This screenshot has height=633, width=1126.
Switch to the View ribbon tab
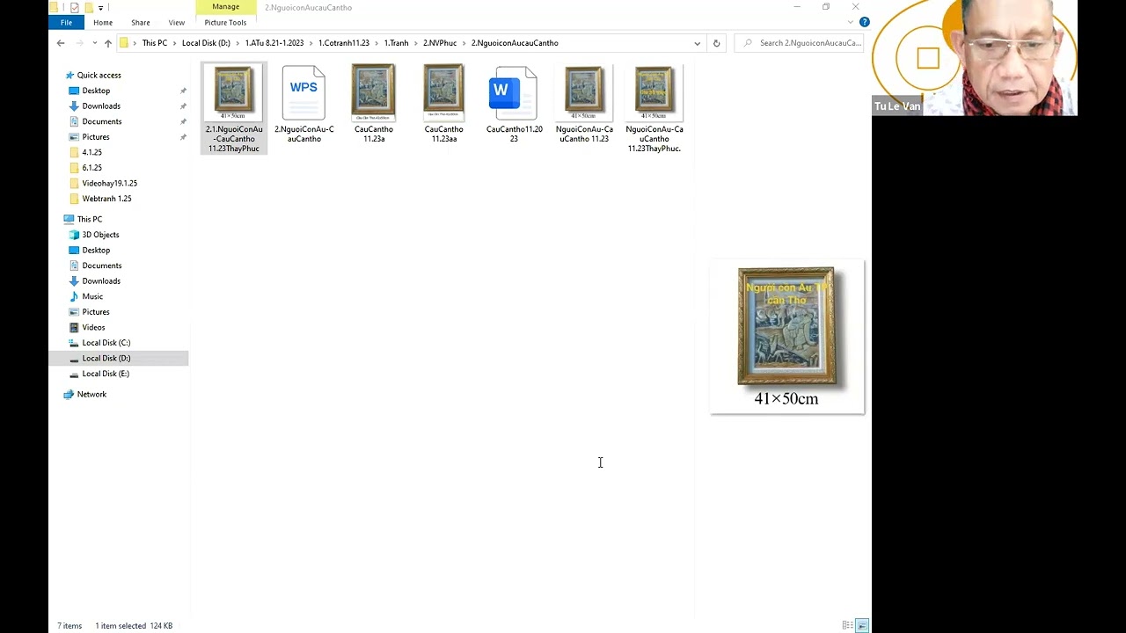176,22
